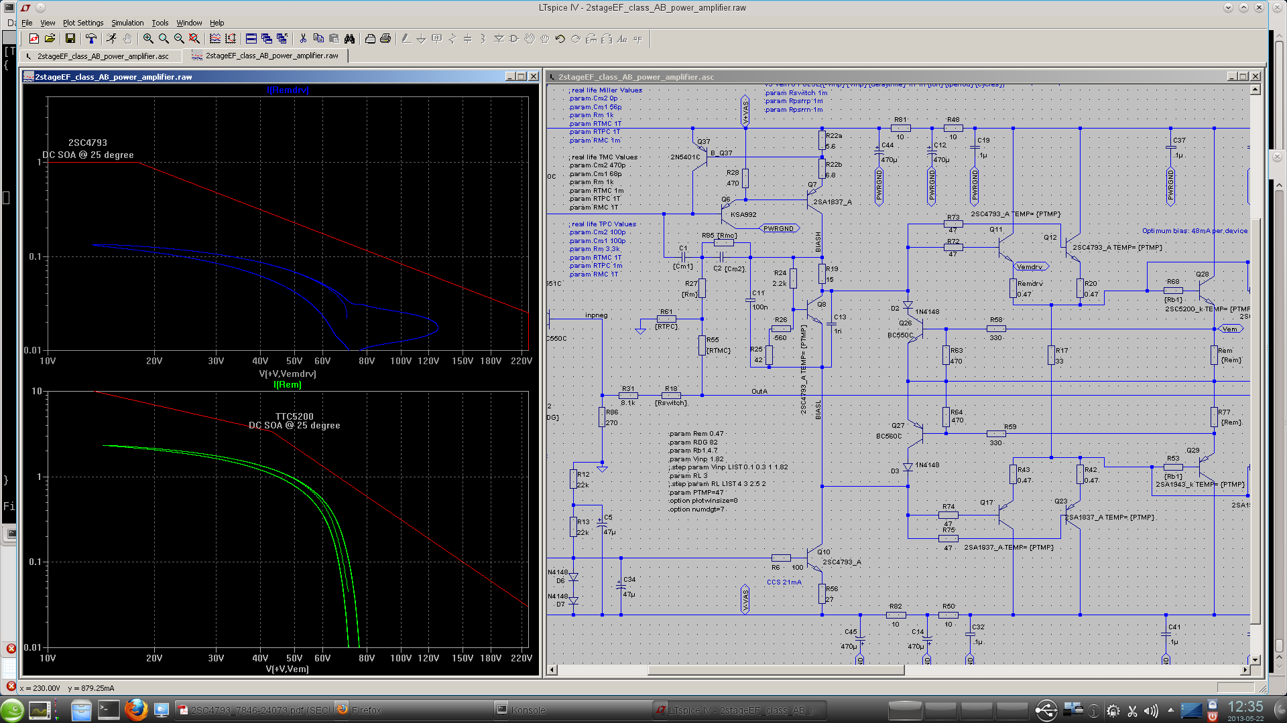This screenshot has height=723, width=1287.
Task: Open the Simulation menu
Action: [x=127, y=23]
